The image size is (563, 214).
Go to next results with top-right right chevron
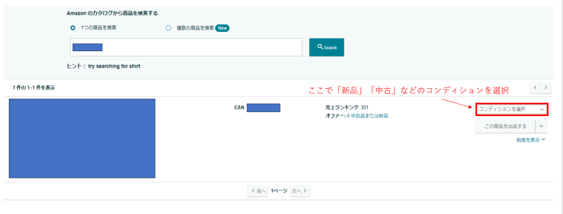point(546,87)
